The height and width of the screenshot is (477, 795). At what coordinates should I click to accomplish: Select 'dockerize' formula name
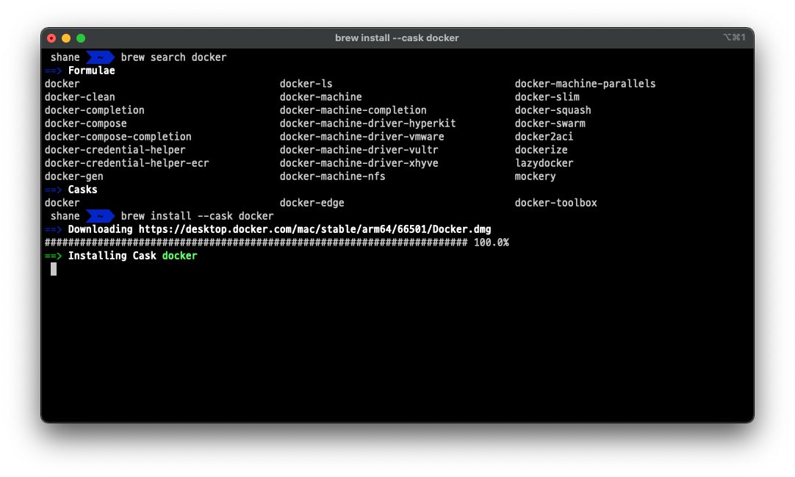[x=541, y=149]
